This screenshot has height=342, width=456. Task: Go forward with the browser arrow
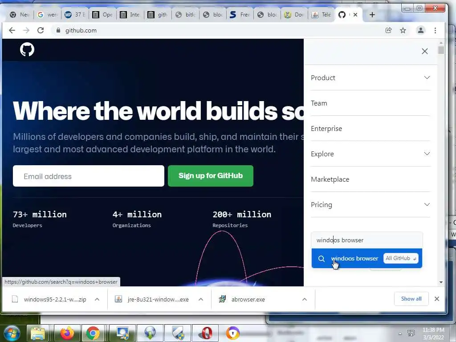26,30
